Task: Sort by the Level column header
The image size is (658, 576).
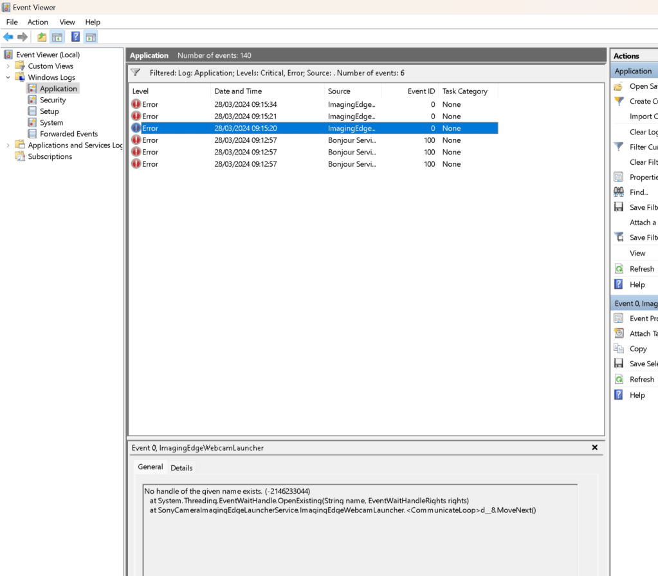Action: (x=169, y=91)
